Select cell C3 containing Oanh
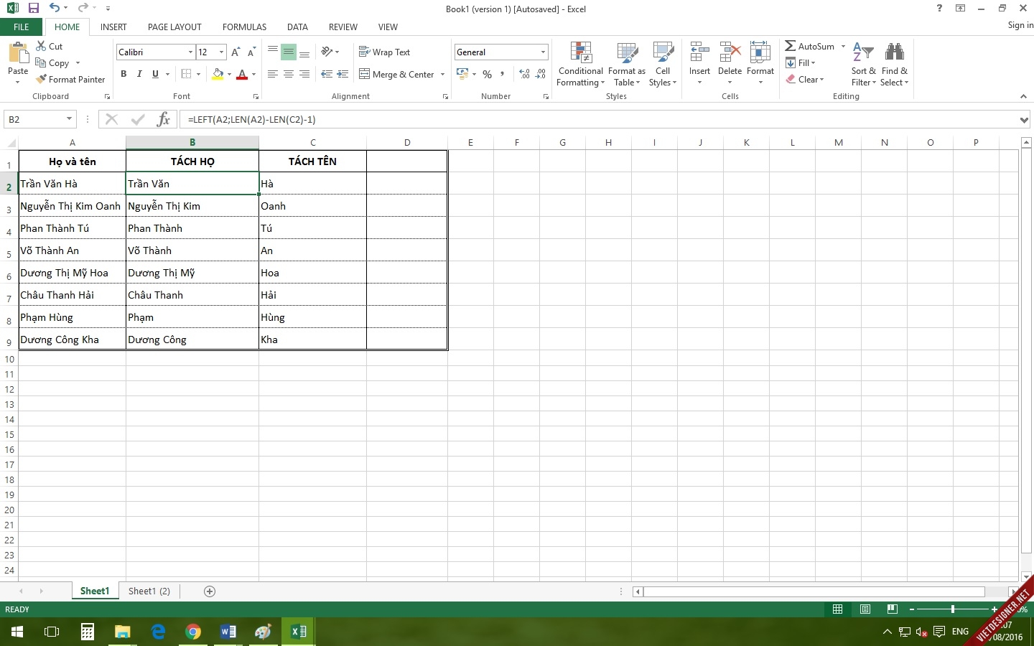Screen dimensions: 1034x646 (x=312, y=206)
